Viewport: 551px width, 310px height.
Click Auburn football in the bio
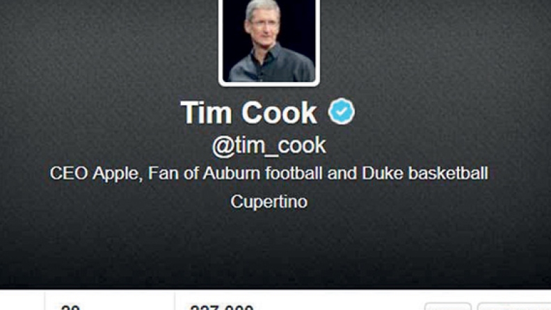point(262,174)
